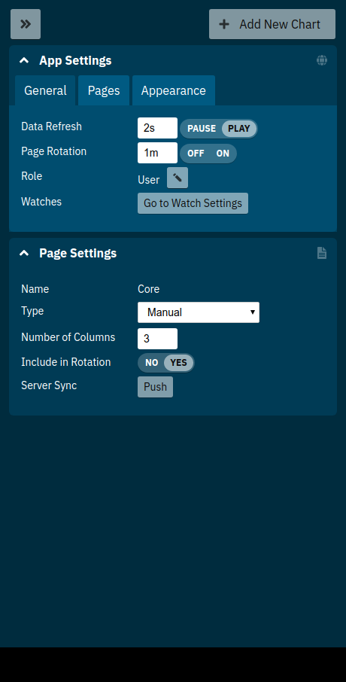
Task: Open the Appearance tab
Action: 174,90
